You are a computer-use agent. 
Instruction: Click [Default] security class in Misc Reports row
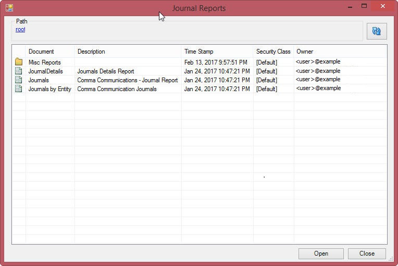tap(267, 62)
